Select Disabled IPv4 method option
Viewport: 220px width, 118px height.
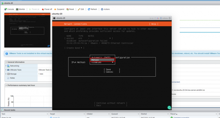[99, 62]
